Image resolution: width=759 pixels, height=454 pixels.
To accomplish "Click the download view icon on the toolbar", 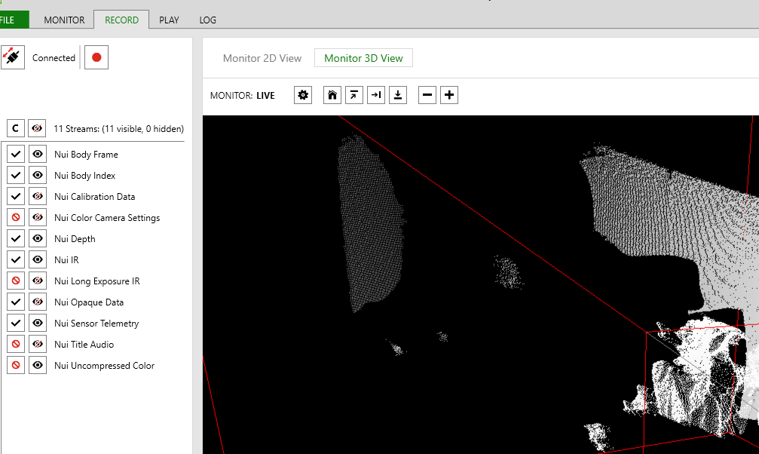I will (x=397, y=94).
